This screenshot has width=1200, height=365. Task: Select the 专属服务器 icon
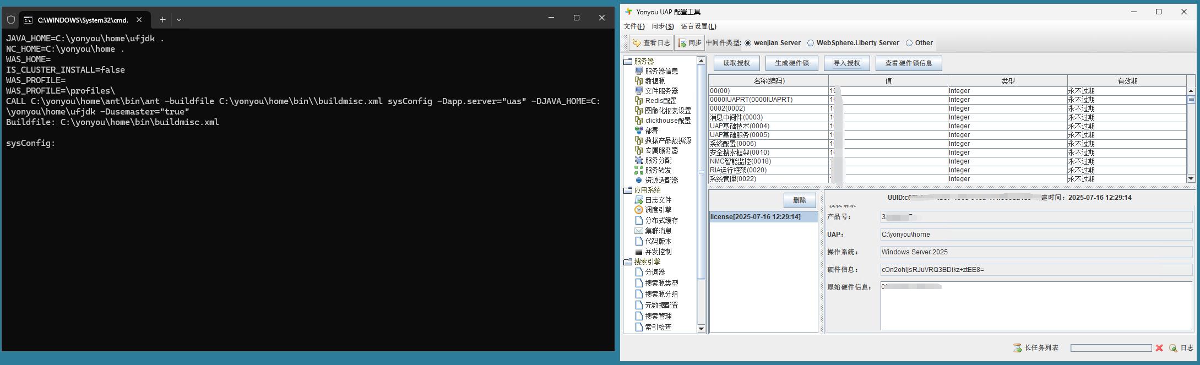click(x=639, y=150)
